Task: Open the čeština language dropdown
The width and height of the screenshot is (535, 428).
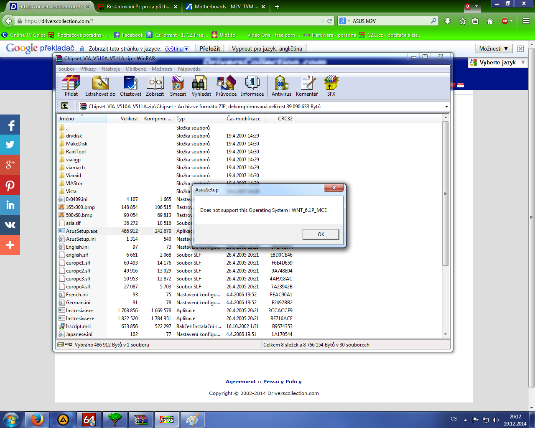Action: tap(177, 49)
